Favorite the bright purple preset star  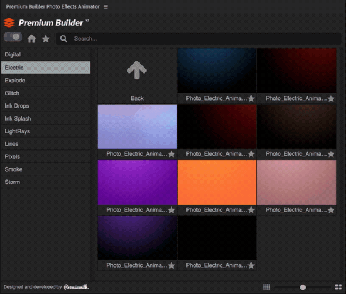click(171, 210)
